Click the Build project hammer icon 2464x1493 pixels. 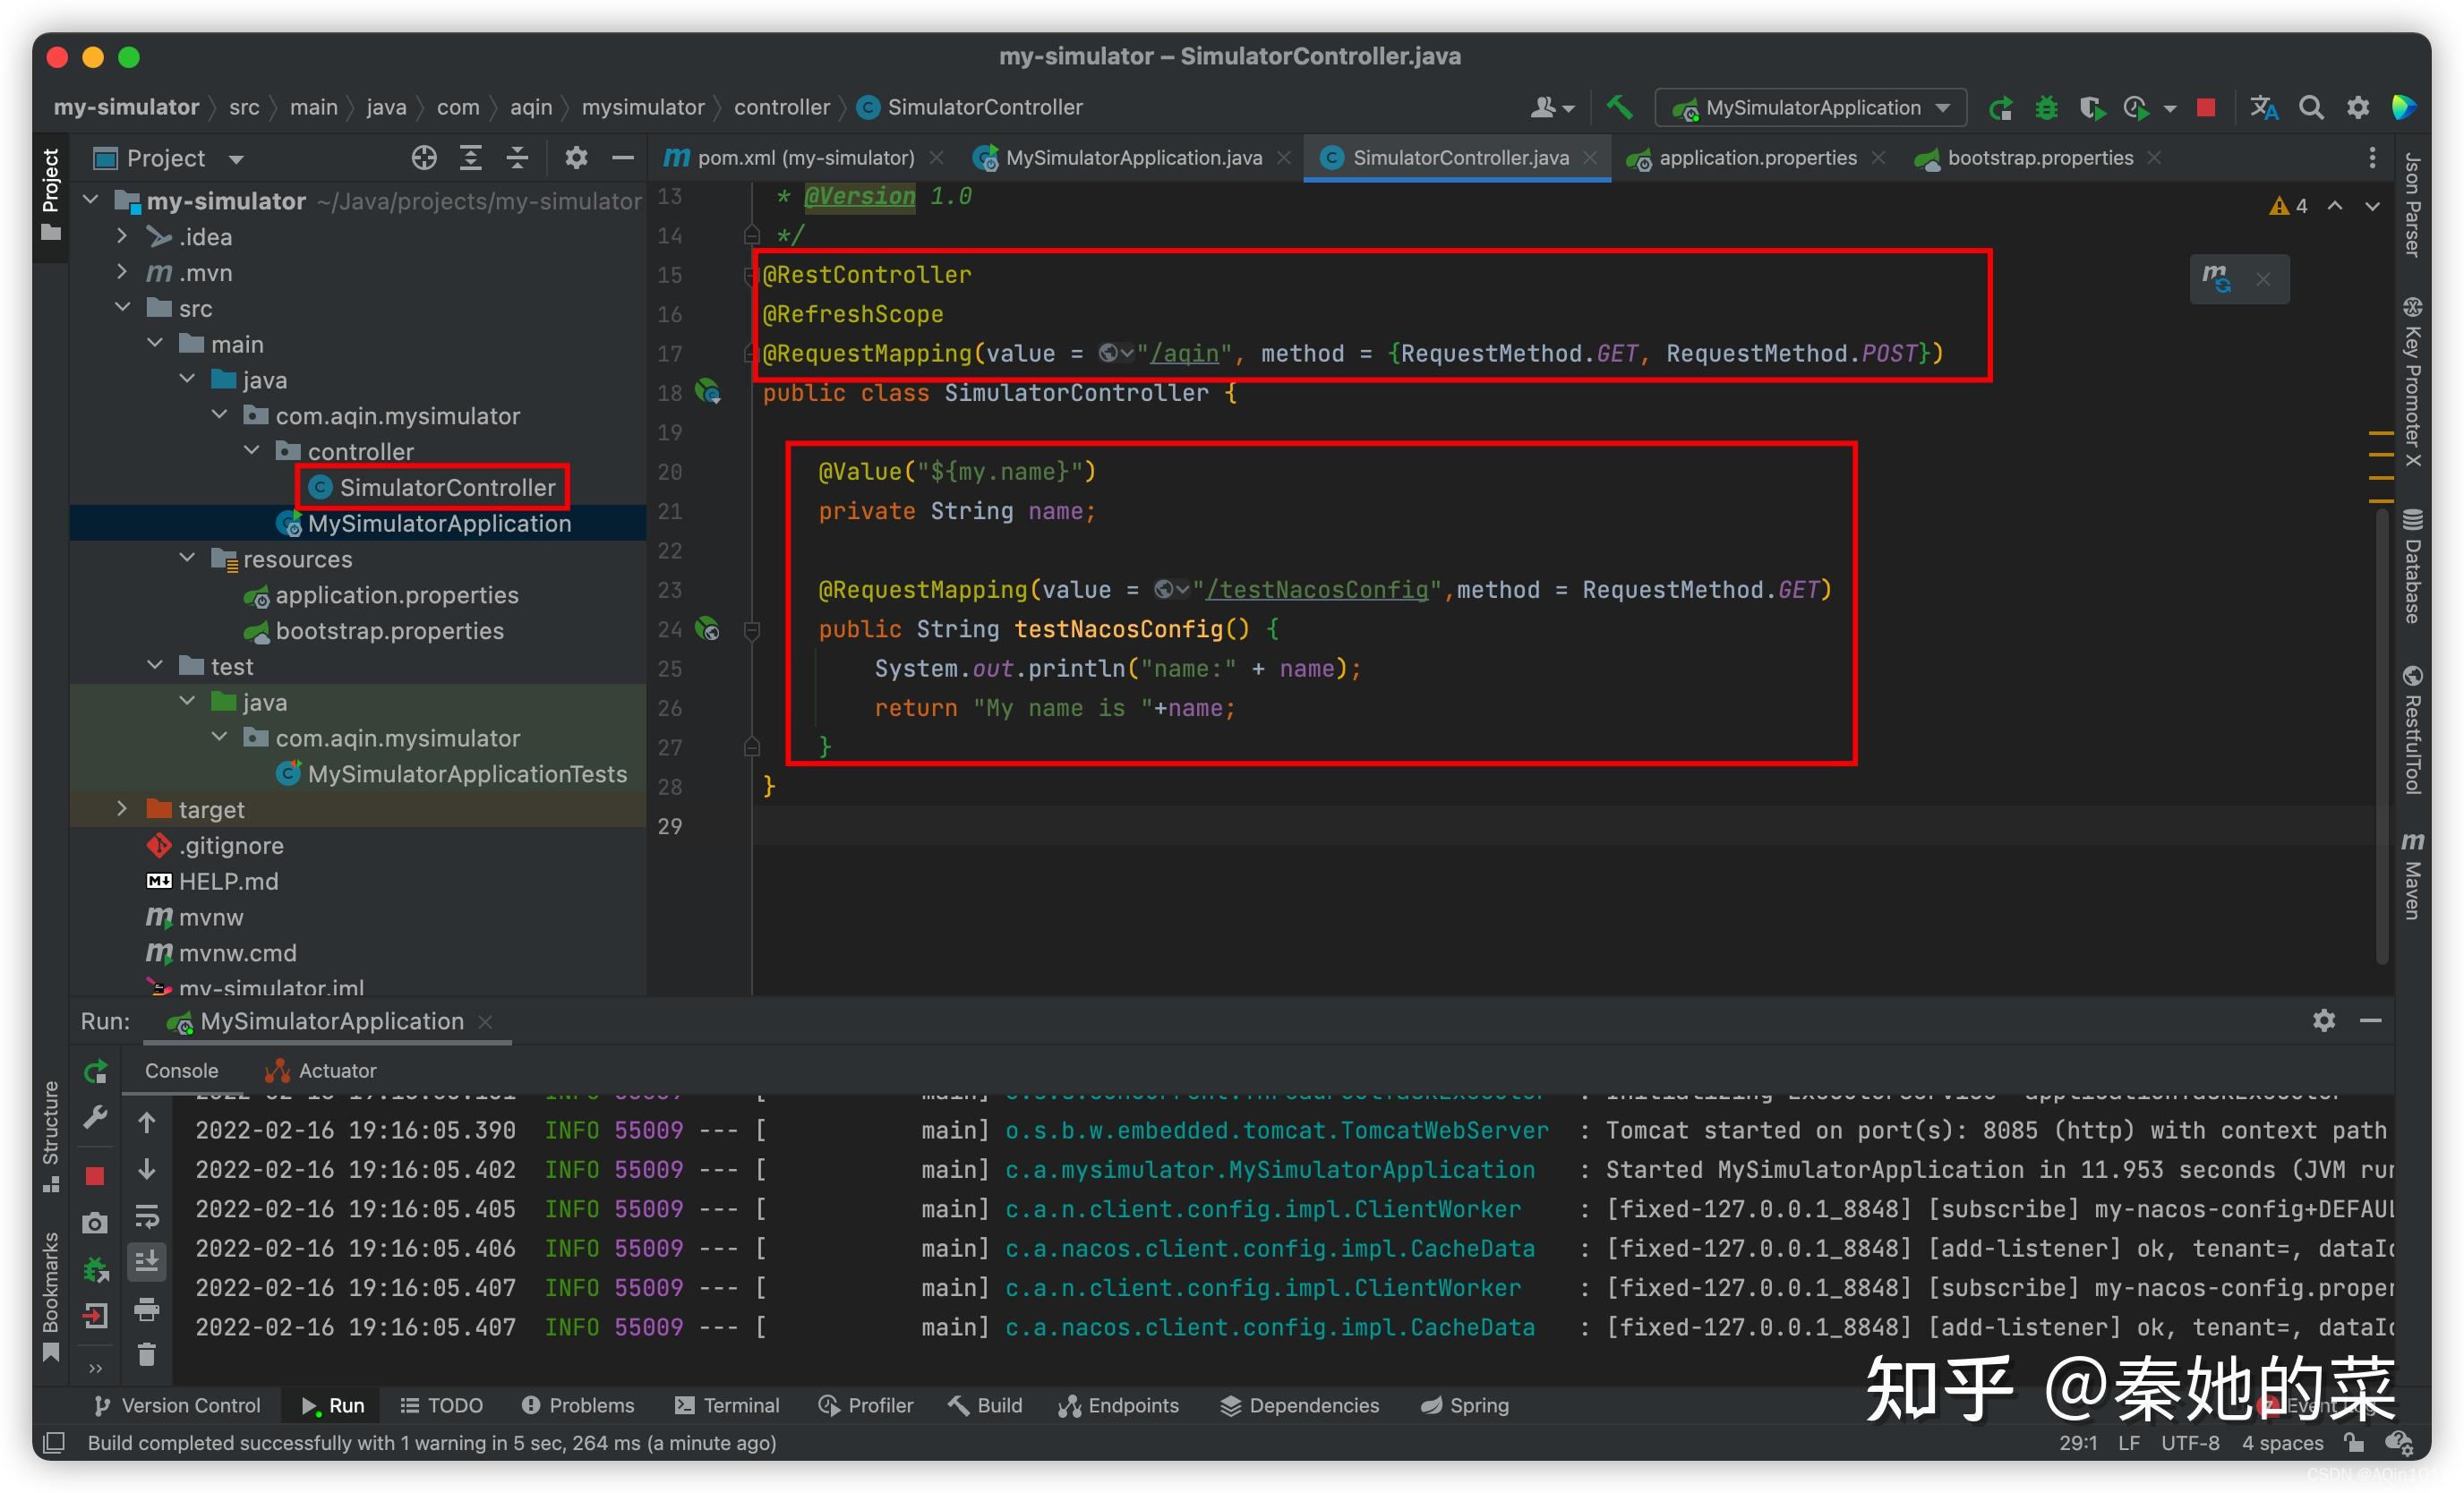pyautogui.click(x=1619, y=107)
